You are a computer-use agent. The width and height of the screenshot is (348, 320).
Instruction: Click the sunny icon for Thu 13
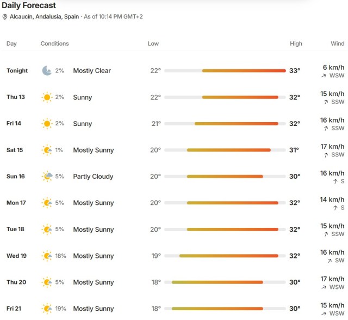(x=47, y=97)
